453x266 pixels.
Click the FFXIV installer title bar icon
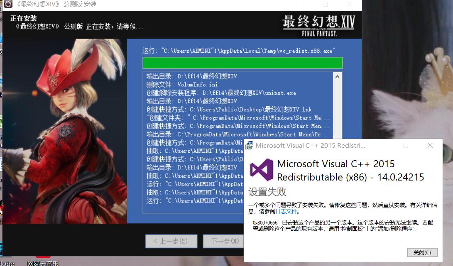[8, 4]
